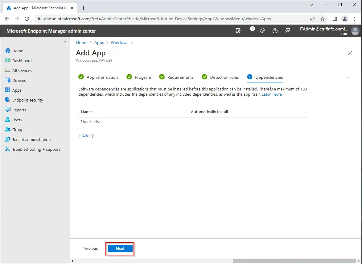Click the info icon next to Add
This screenshot has height=264, width=362.
coord(93,136)
